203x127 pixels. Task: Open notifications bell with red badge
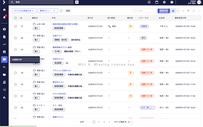tap(4, 17)
